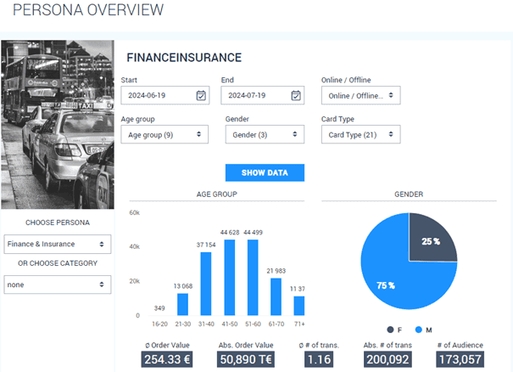Click the SHOW DATA button

[265, 172]
